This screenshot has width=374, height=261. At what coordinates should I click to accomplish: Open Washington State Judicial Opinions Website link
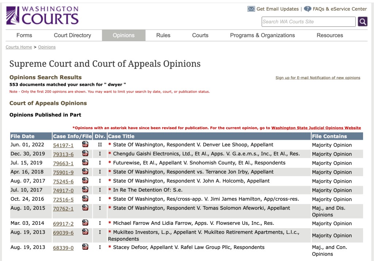point(316,128)
